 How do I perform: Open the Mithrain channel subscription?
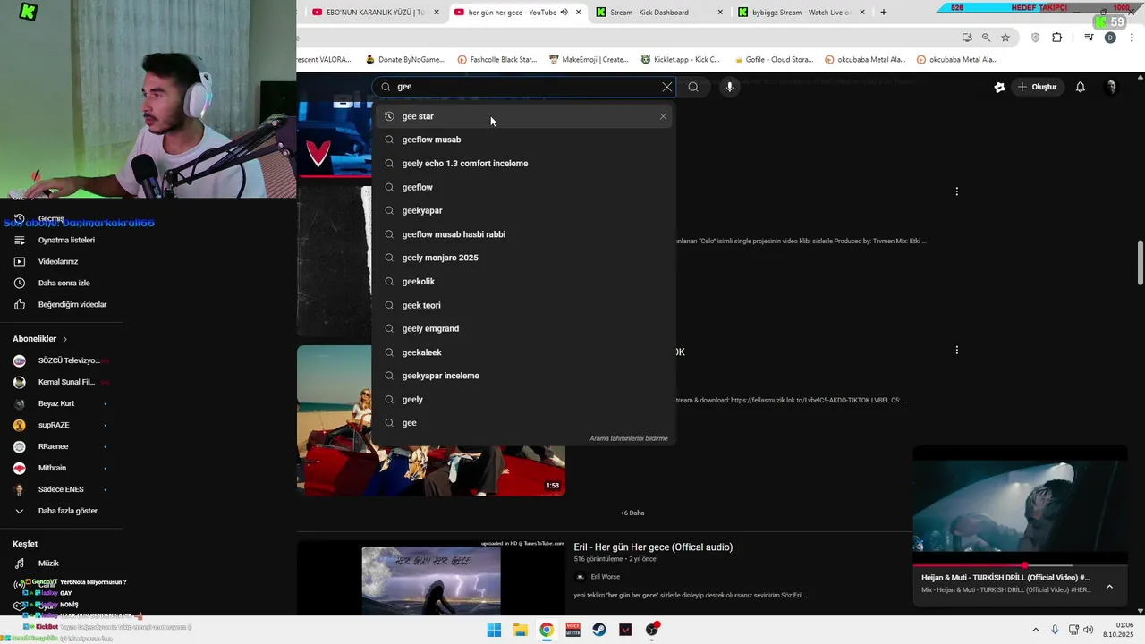pos(52,468)
